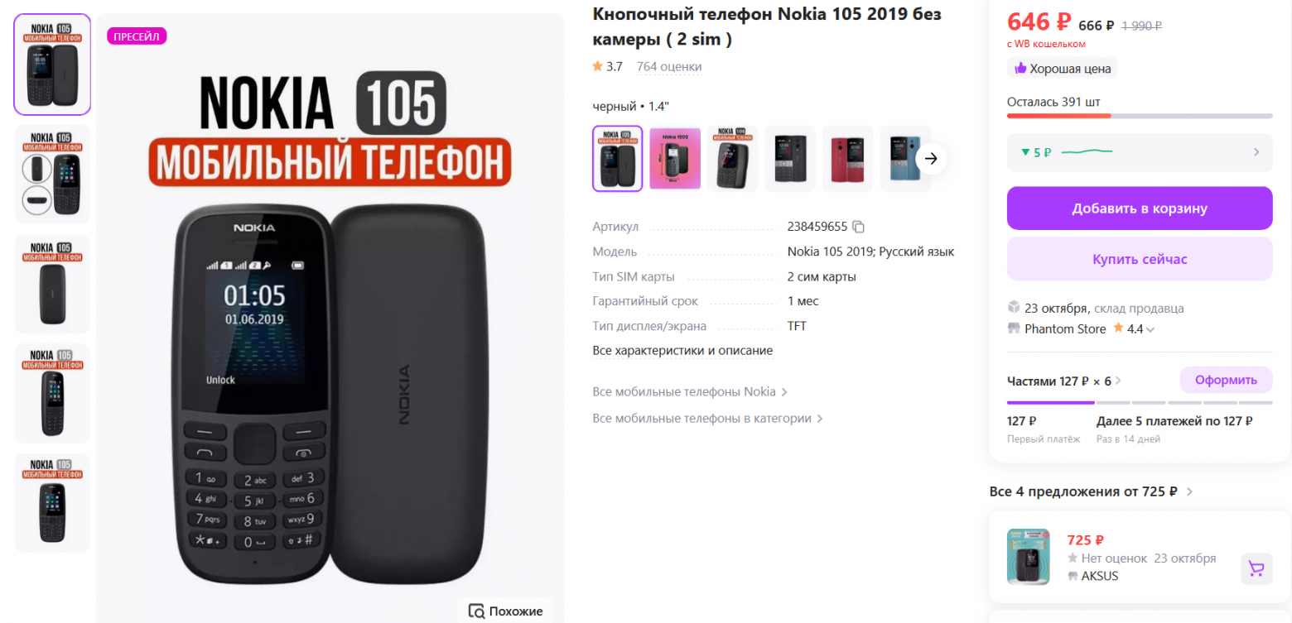Click the Phantom Store shop icon
Viewport: 1292px width, 623px height.
1013,328
